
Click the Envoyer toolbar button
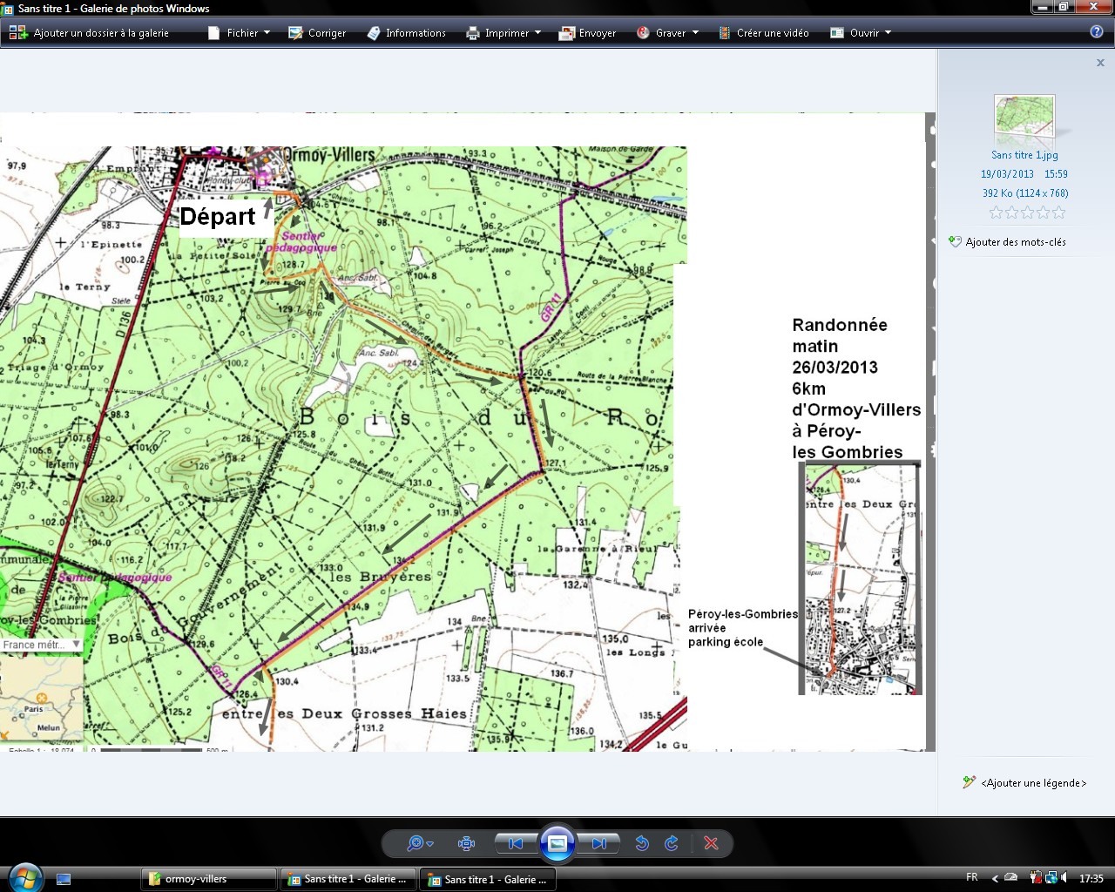[587, 33]
